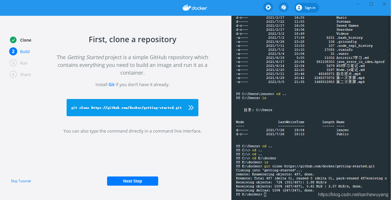The width and height of the screenshot is (391, 200).
Task: Click 'Resolving deltas: 100%' terminal line
Action: click(x=275, y=190)
